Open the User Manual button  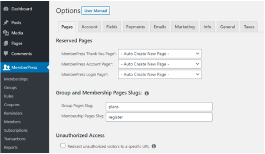[96, 11]
